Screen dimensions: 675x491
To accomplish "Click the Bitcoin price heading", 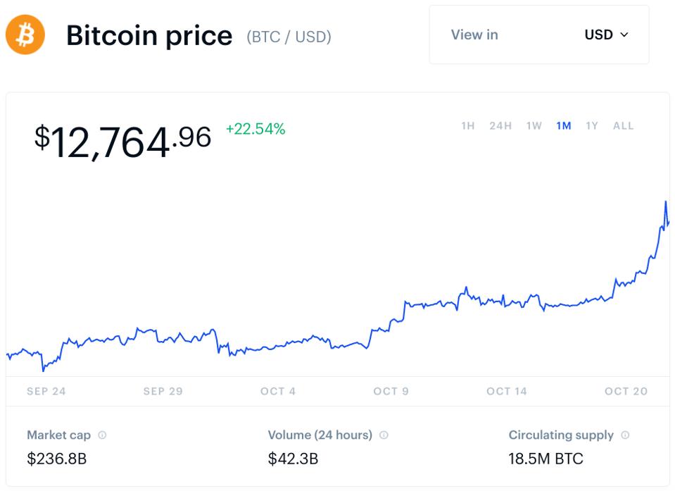I will pos(150,35).
